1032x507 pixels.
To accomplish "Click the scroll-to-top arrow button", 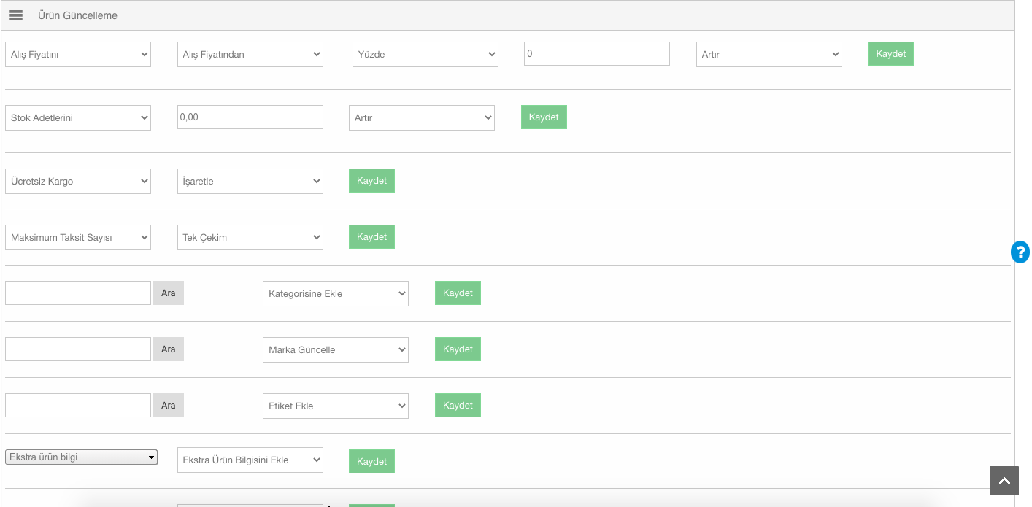I will pos(1004,481).
